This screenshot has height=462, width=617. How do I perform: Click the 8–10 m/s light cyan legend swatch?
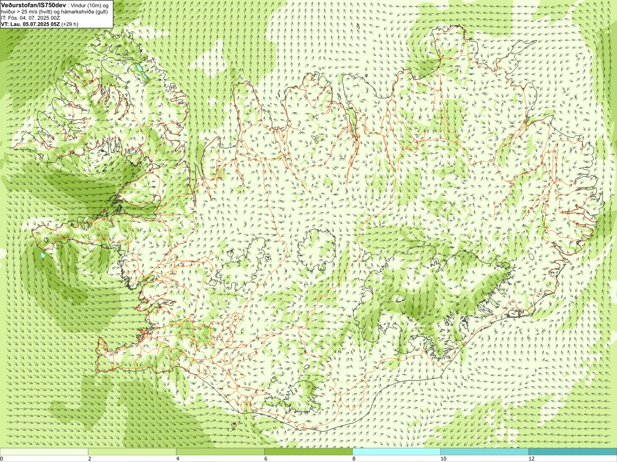(x=397, y=452)
